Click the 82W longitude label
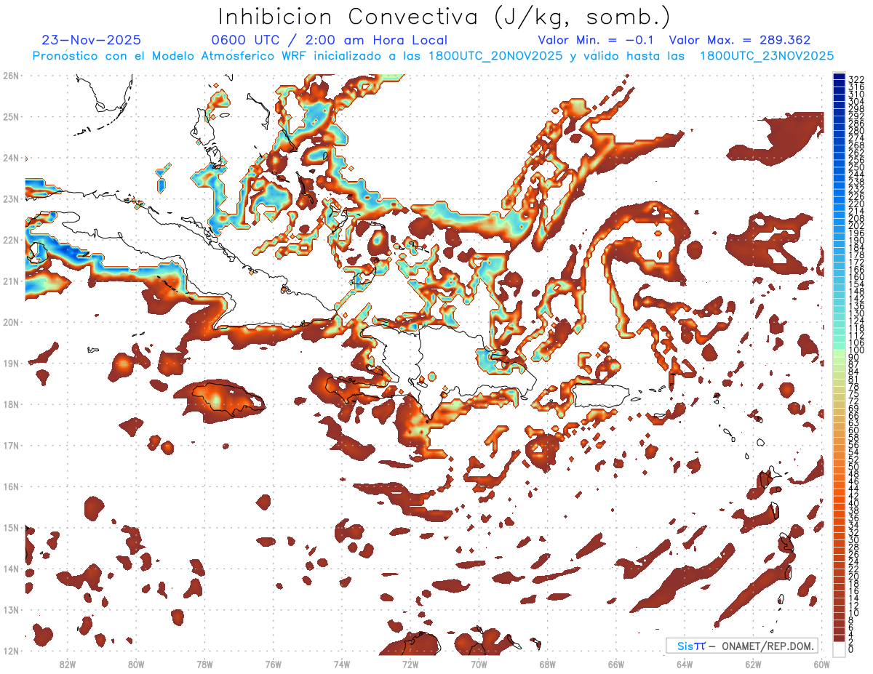 pos(68,664)
